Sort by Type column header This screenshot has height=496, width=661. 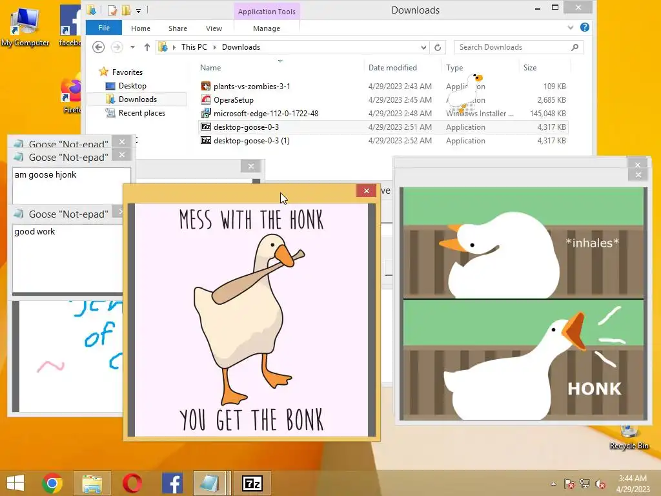pos(454,67)
